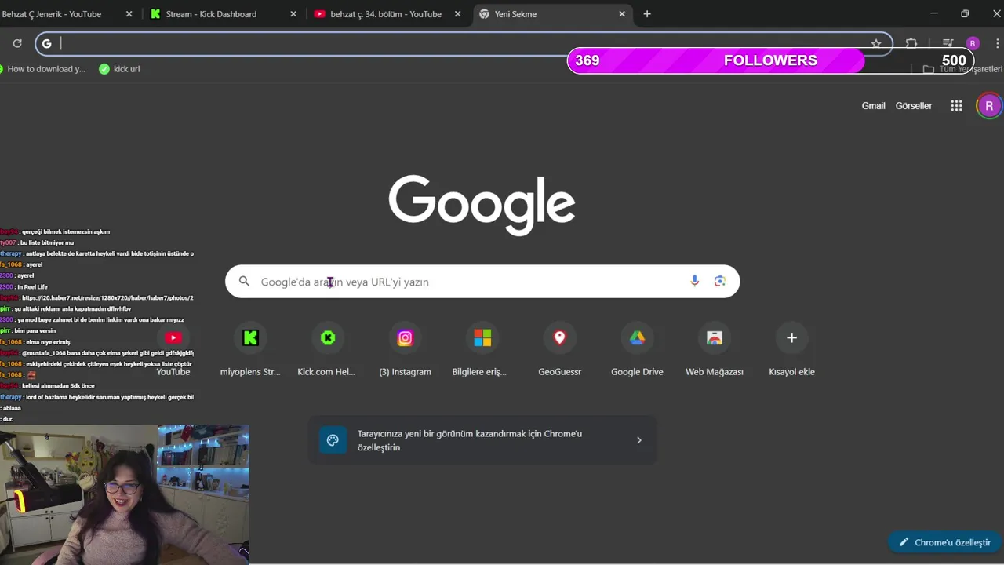The image size is (1004, 565).
Task: Click the magnifier icon in search box
Action: click(244, 281)
